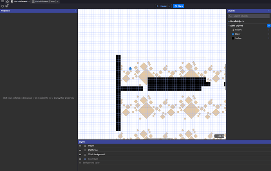Expand the Global Objects group
Image resolution: width=271 pixels, height=171 pixels.
(228, 21)
